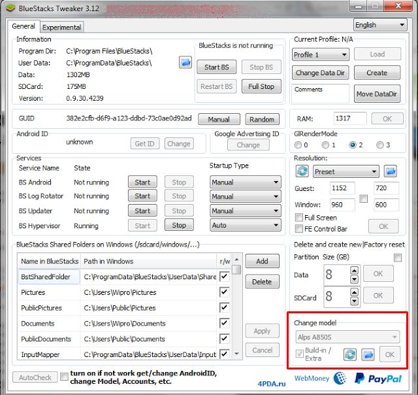This screenshot has width=418, height=395.
Task: Click the Move DataDir button
Action: pyautogui.click(x=377, y=94)
